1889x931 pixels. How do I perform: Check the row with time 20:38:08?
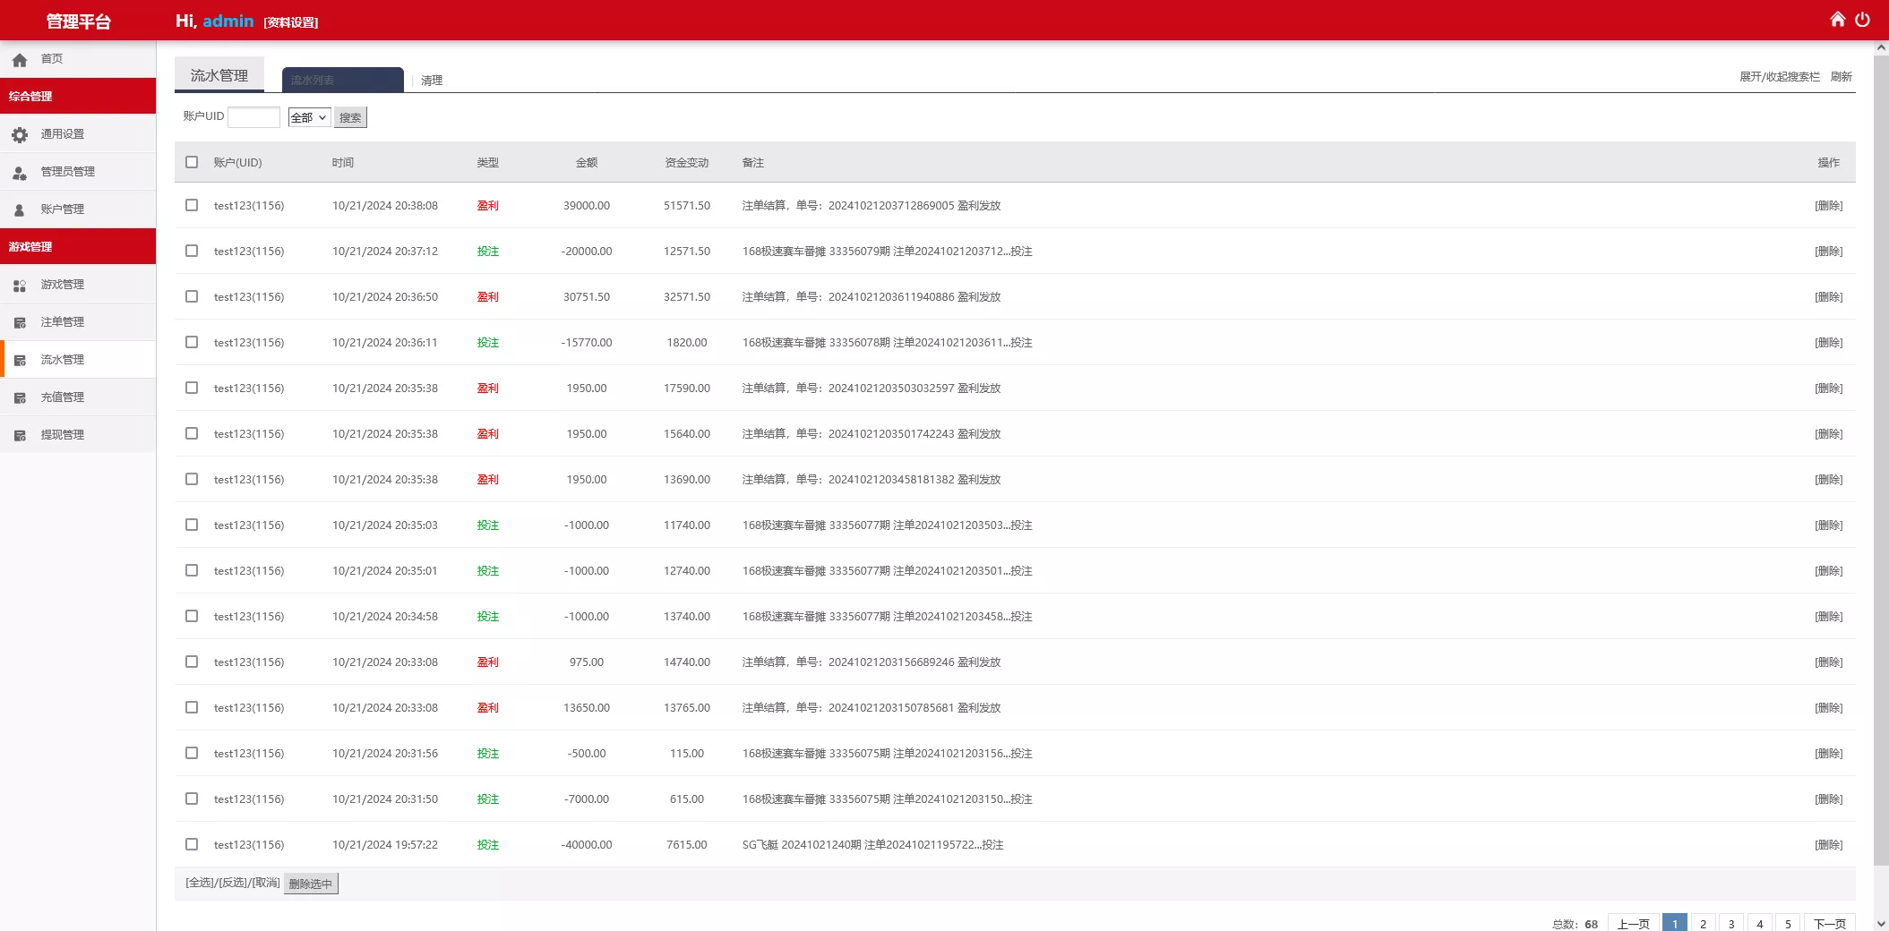click(x=192, y=205)
